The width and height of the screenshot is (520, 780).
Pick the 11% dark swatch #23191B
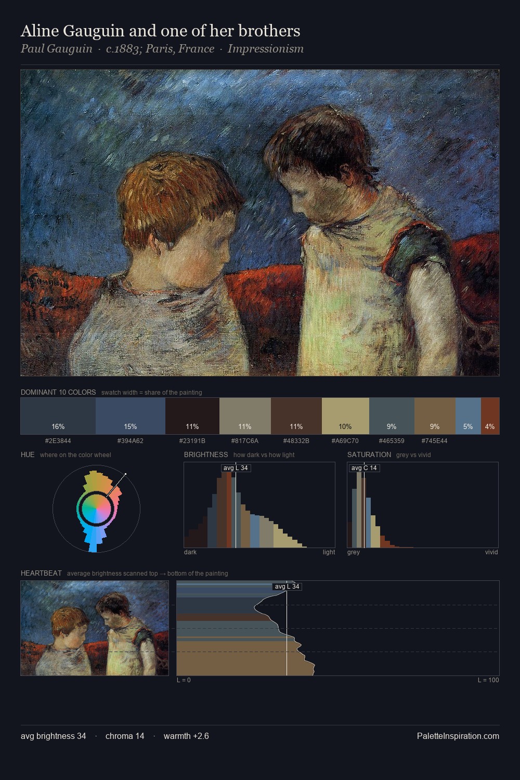[192, 416]
